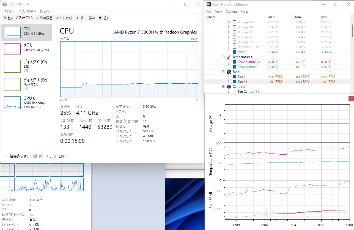Image resolution: width=354 pixels, height=230 pixels.
Task: Uncheck the VBat sensor checkbox
Action: pyautogui.click(x=234, y=52)
